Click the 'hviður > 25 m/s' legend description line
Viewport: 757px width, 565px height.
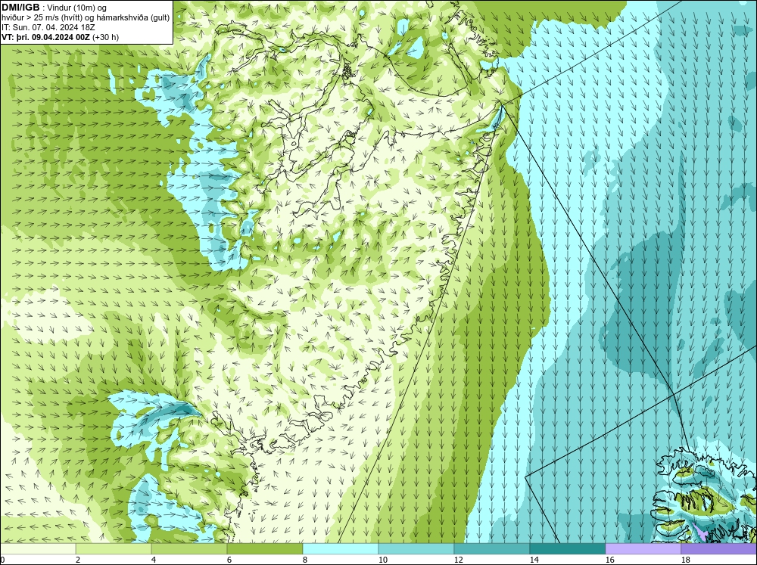pyautogui.click(x=86, y=18)
